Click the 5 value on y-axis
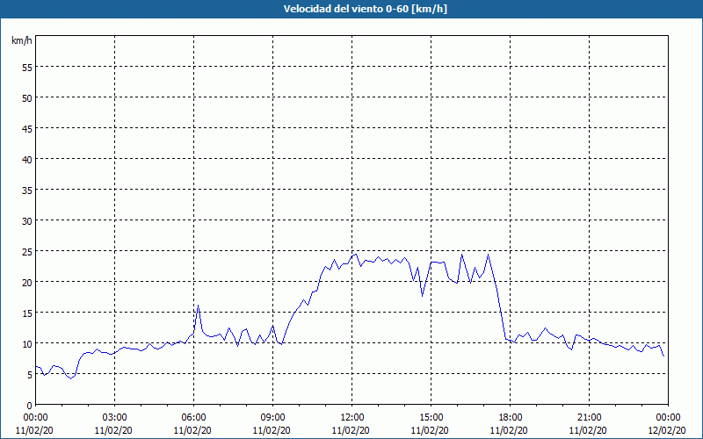The width and height of the screenshot is (703, 439). click(30, 375)
